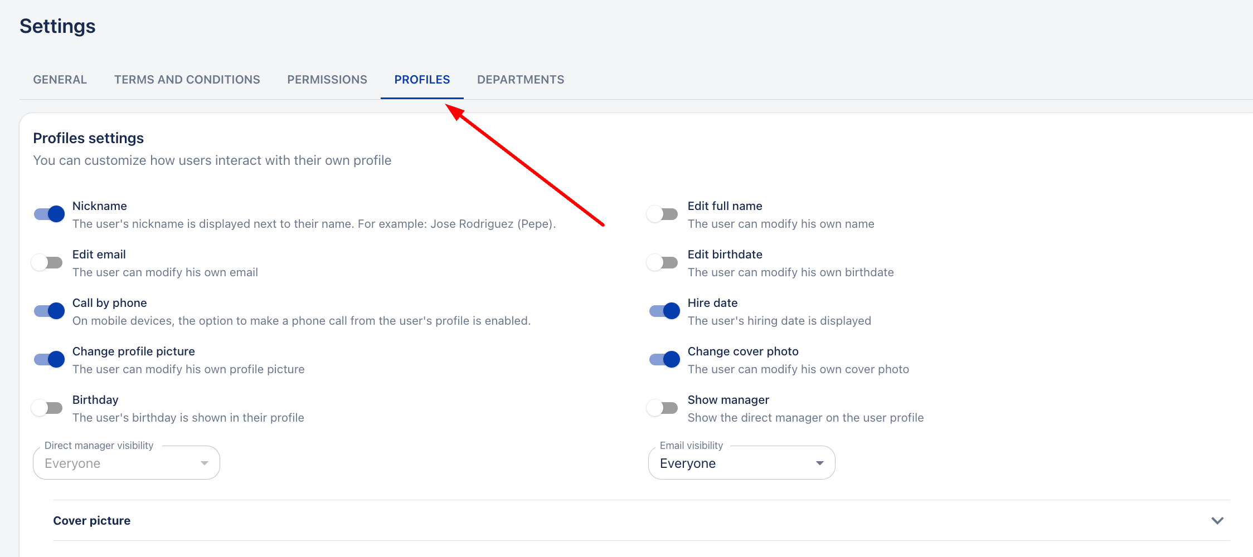1253x557 pixels.
Task: Select the Permissions tab
Action: [327, 79]
